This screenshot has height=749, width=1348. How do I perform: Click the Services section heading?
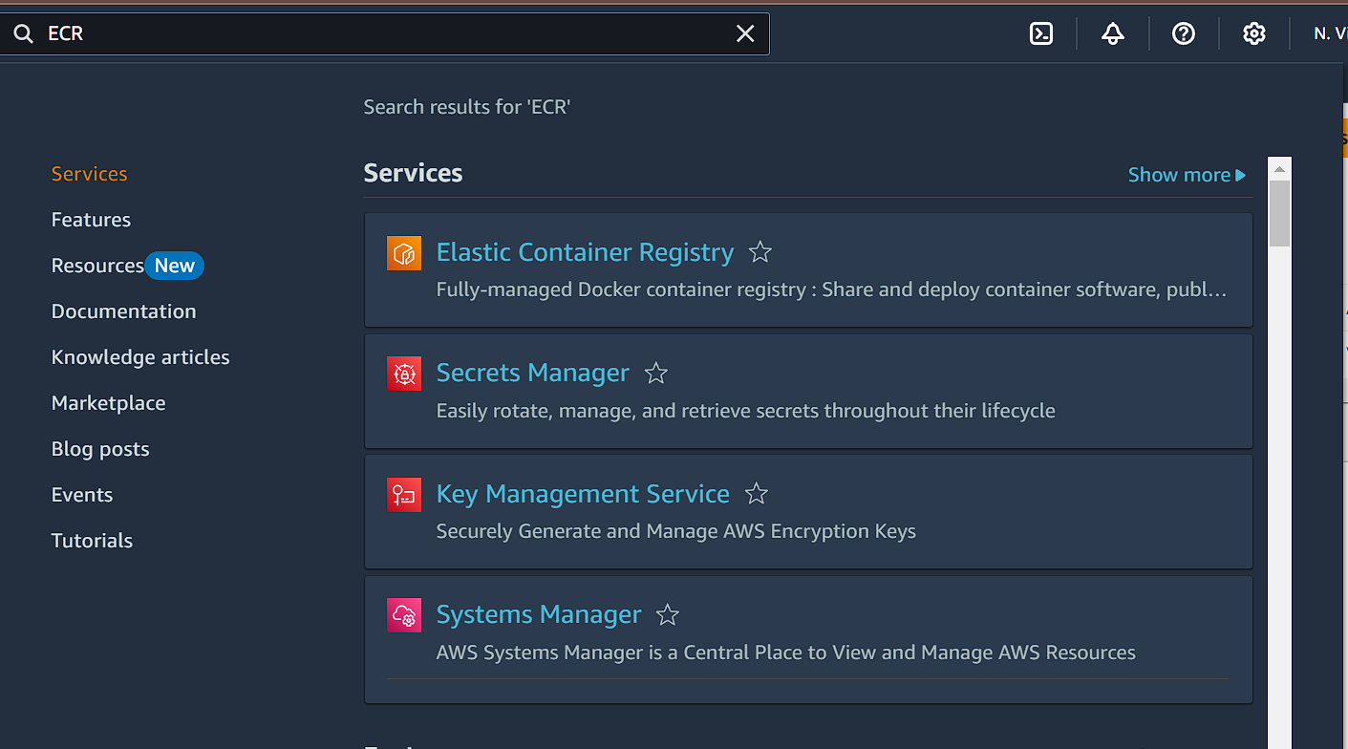(413, 173)
